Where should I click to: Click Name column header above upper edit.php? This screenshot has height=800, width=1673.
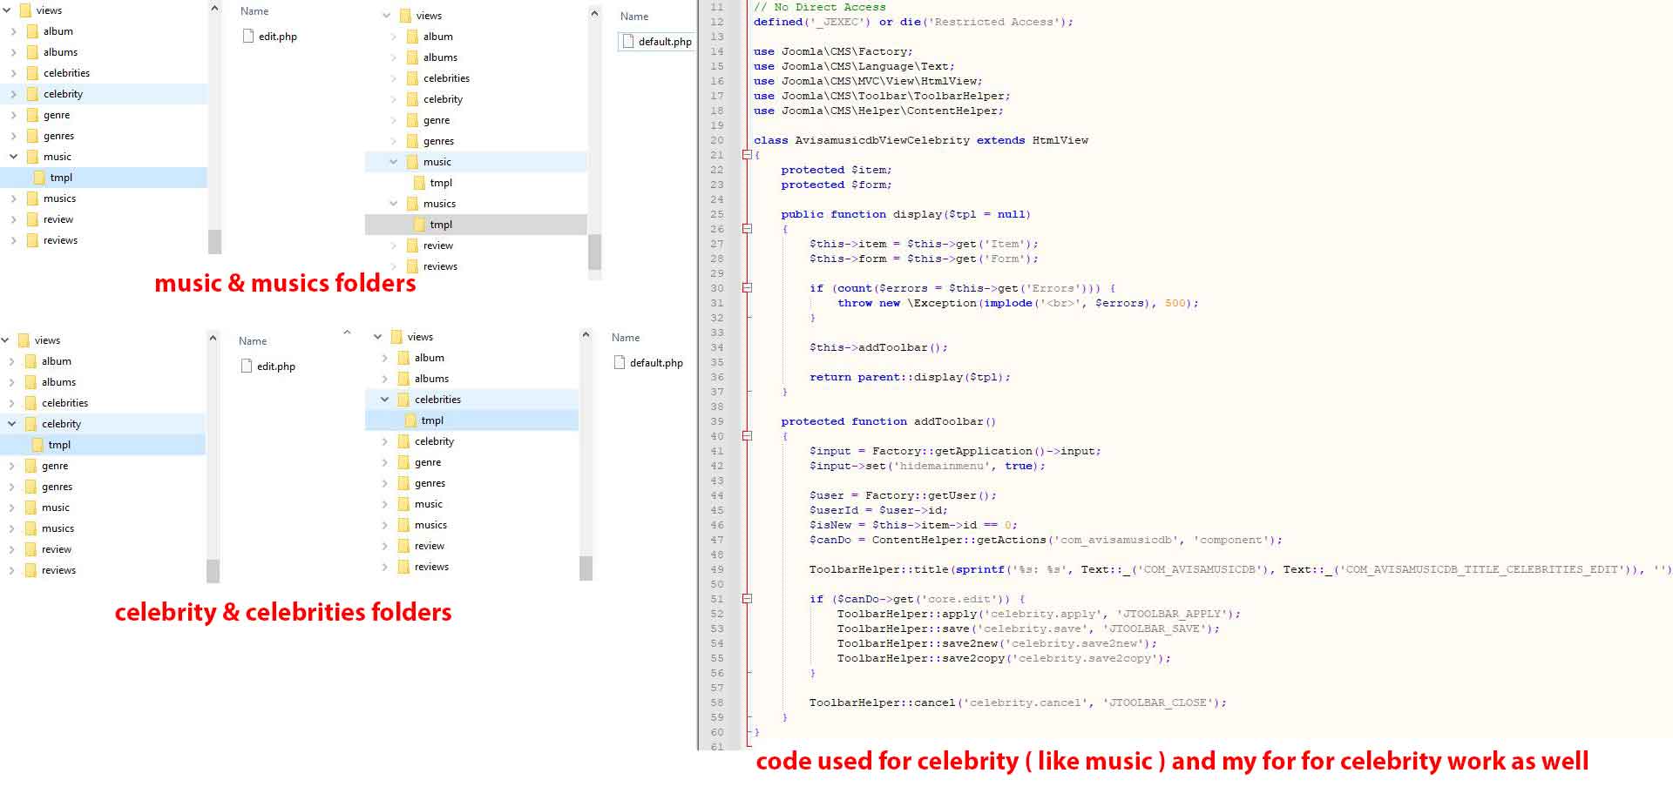[x=254, y=11]
